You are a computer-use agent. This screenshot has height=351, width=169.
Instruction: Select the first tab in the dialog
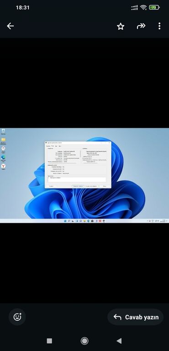click(48, 146)
